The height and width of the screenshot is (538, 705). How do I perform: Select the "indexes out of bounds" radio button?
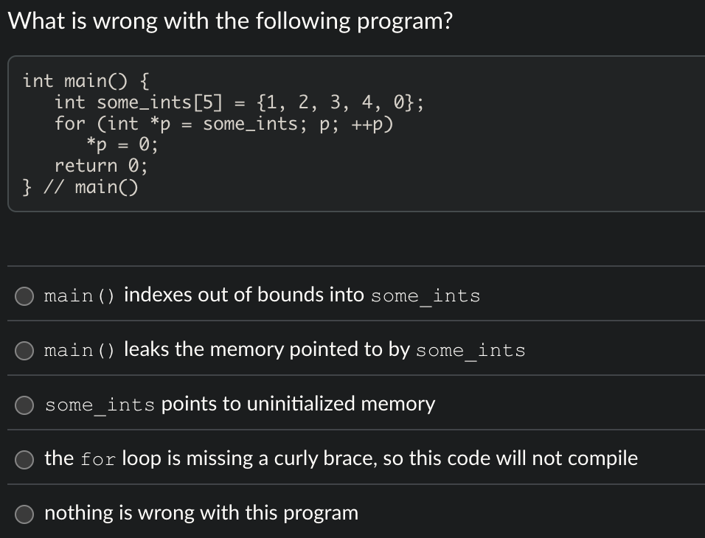click(x=24, y=296)
